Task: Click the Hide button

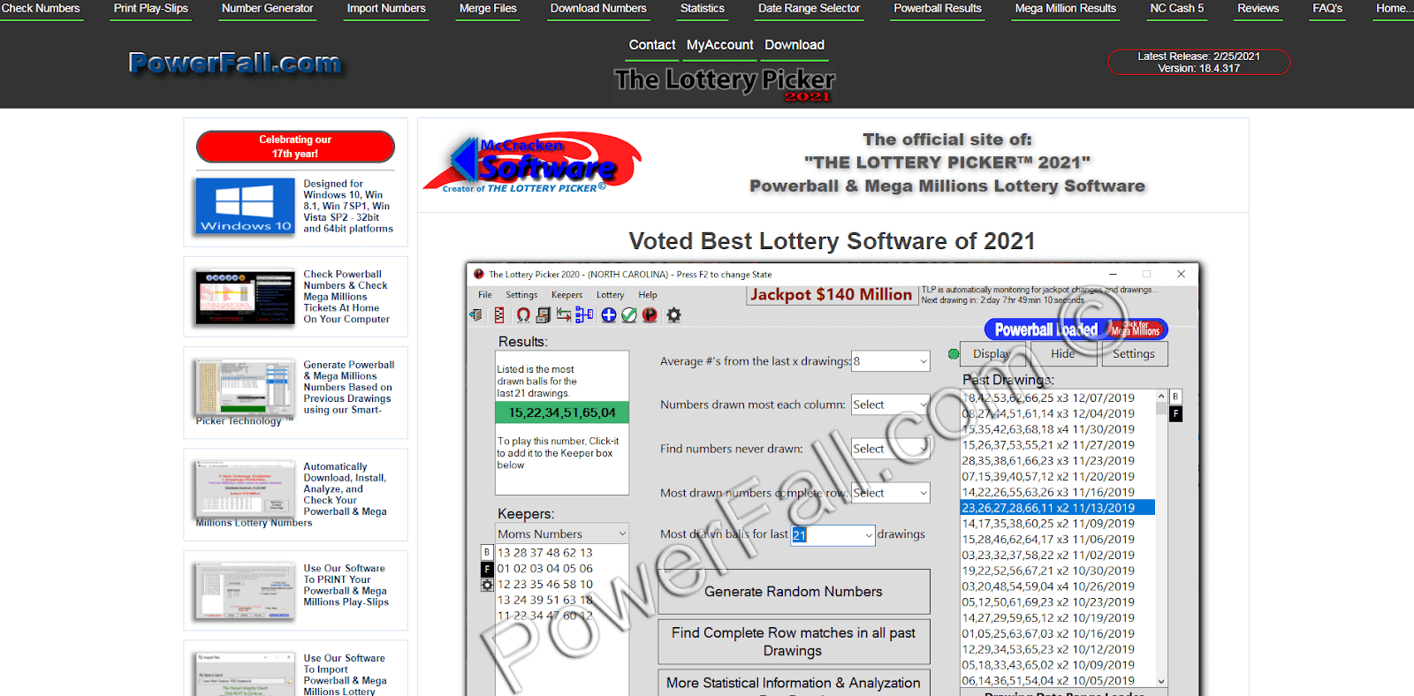Action: pyautogui.click(x=1063, y=354)
